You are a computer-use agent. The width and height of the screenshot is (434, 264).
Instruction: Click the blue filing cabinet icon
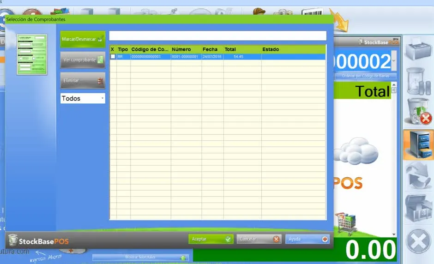pyautogui.click(x=418, y=145)
